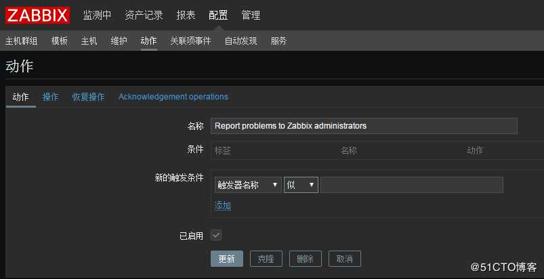Go to 主机 submenu

[89, 41]
